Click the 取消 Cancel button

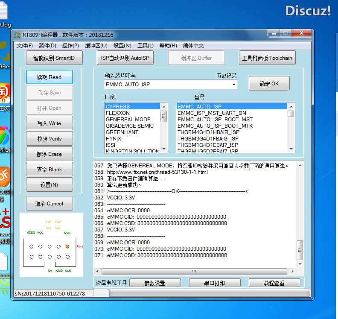click(x=50, y=203)
